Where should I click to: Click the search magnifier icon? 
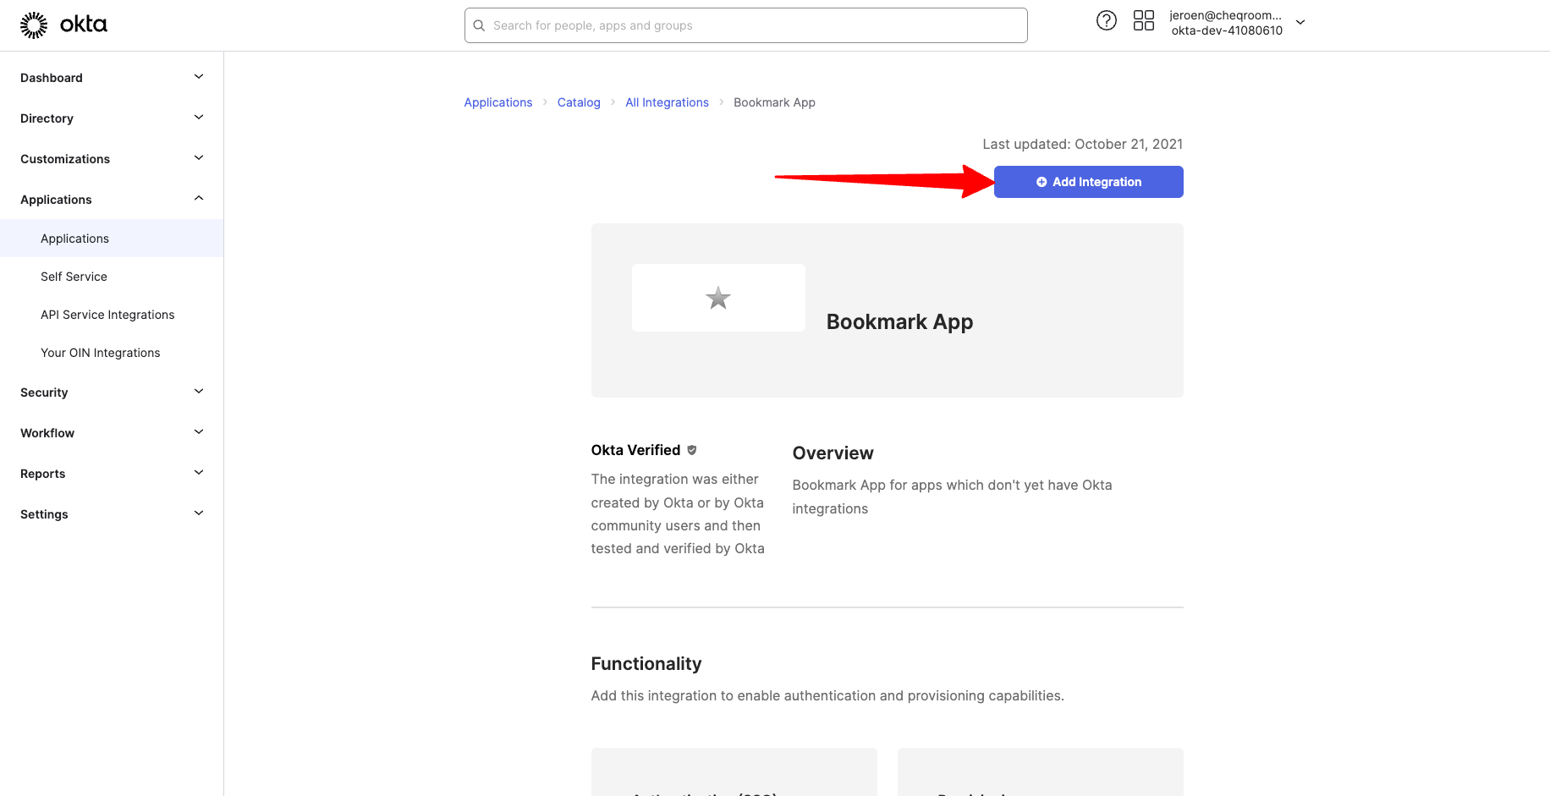(479, 25)
